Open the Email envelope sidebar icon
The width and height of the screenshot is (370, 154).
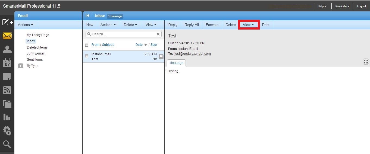pos(7,36)
